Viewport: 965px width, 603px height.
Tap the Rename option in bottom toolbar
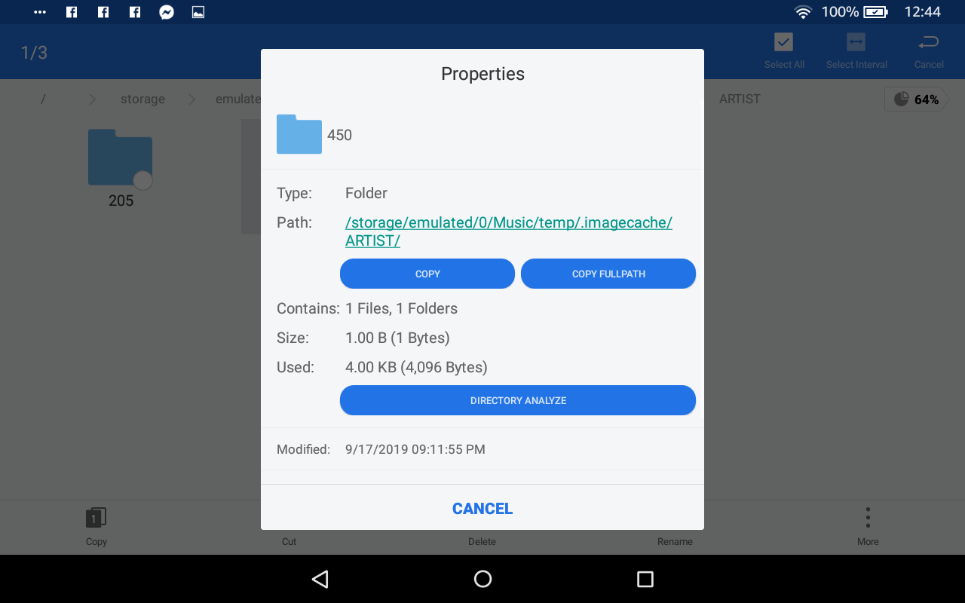tap(675, 540)
